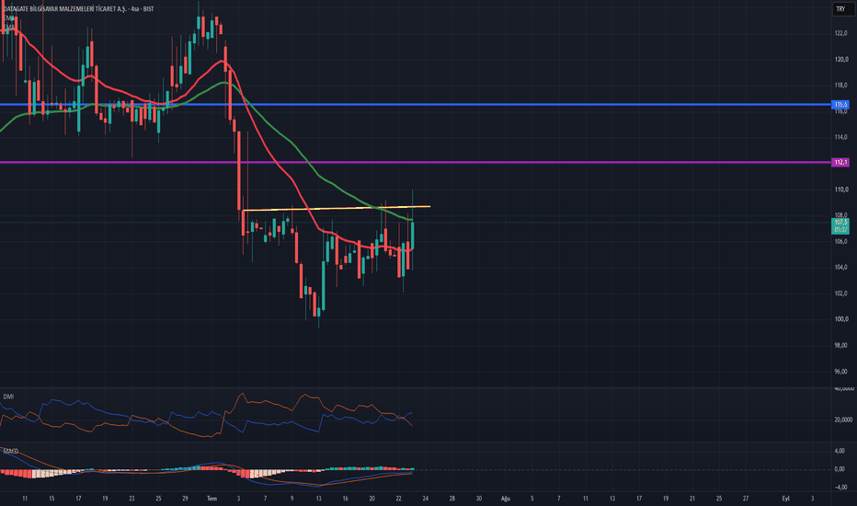Select the DMI indicator label
This screenshot has width=857, height=506.
[x=8, y=397]
